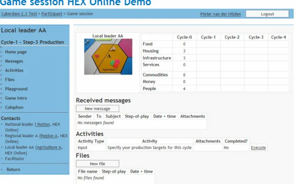Screen dimensions: 295x184
Task: Click the 'No files found' text
Action: click(90, 178)
